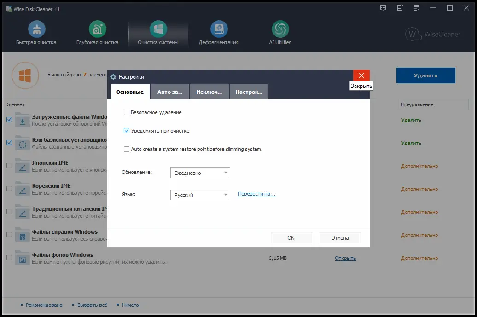Open the Быстрая очистка section
This screenshot has width=477, height=317.
point(36,33)
